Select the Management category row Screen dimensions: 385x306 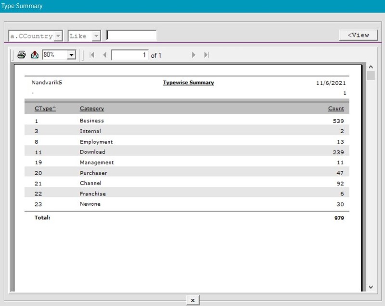click(x=187, y=162)
